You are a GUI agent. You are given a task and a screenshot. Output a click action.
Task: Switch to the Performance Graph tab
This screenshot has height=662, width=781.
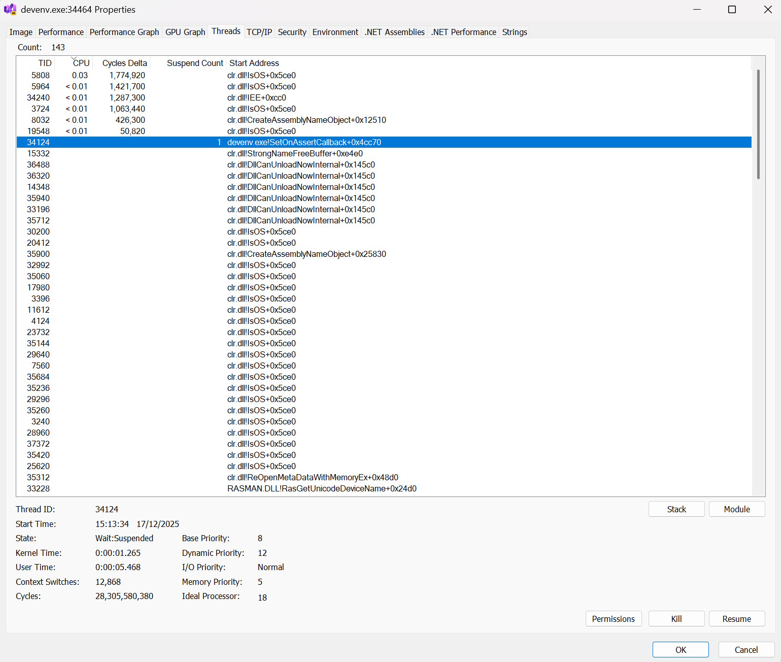124,32
